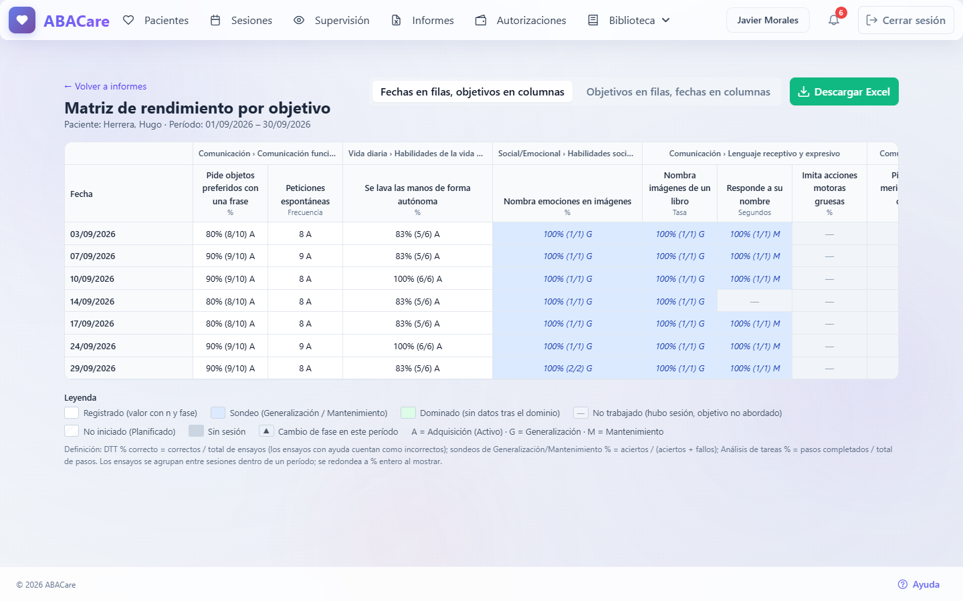
Task: Follow the Volver a informes link
Action: point(105,86)
